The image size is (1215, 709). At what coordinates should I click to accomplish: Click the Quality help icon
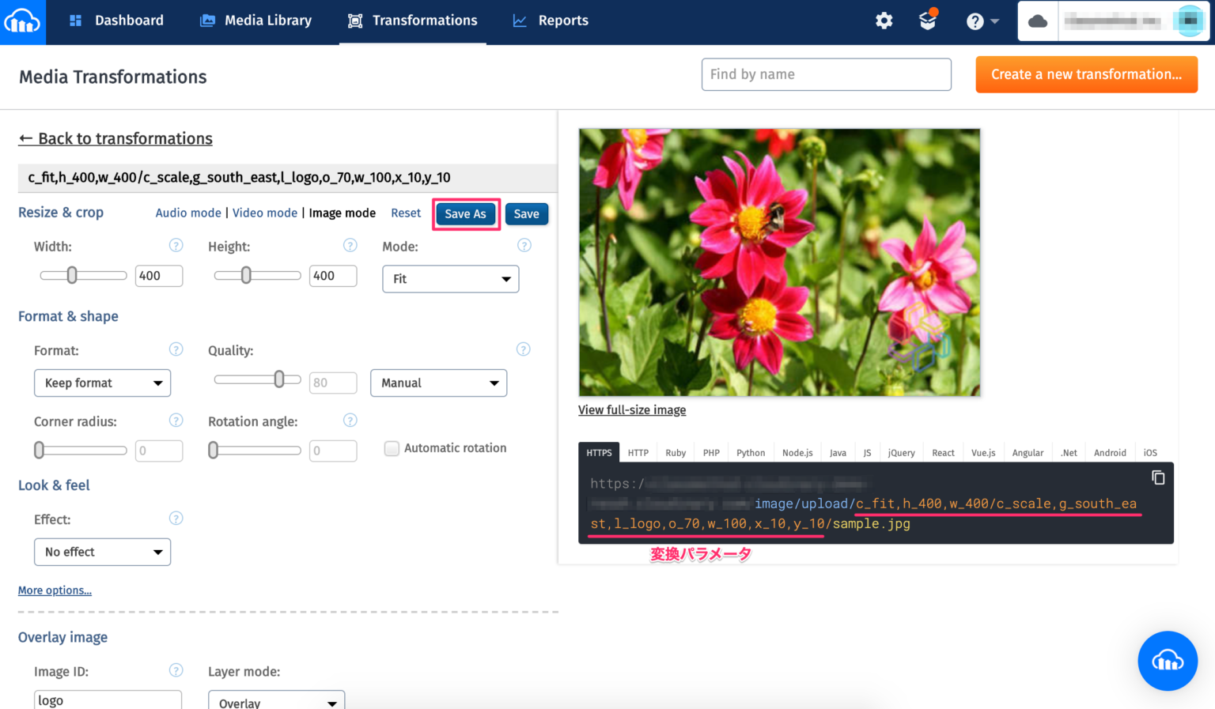coord(523,349)
